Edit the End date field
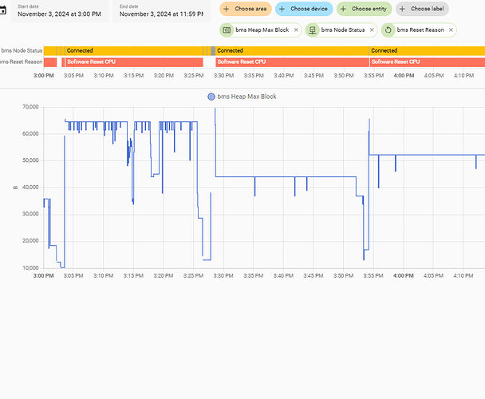 coord(161,11)
